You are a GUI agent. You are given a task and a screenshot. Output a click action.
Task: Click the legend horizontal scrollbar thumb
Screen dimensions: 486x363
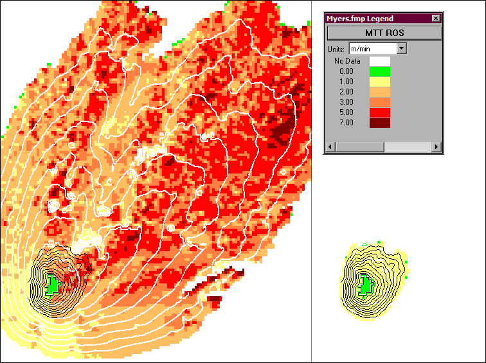(x=359, y=146)
